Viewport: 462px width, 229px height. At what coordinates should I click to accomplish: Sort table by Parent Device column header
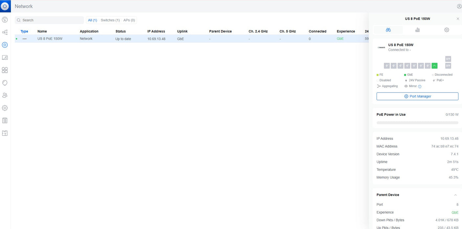click(x=220, y=31)
